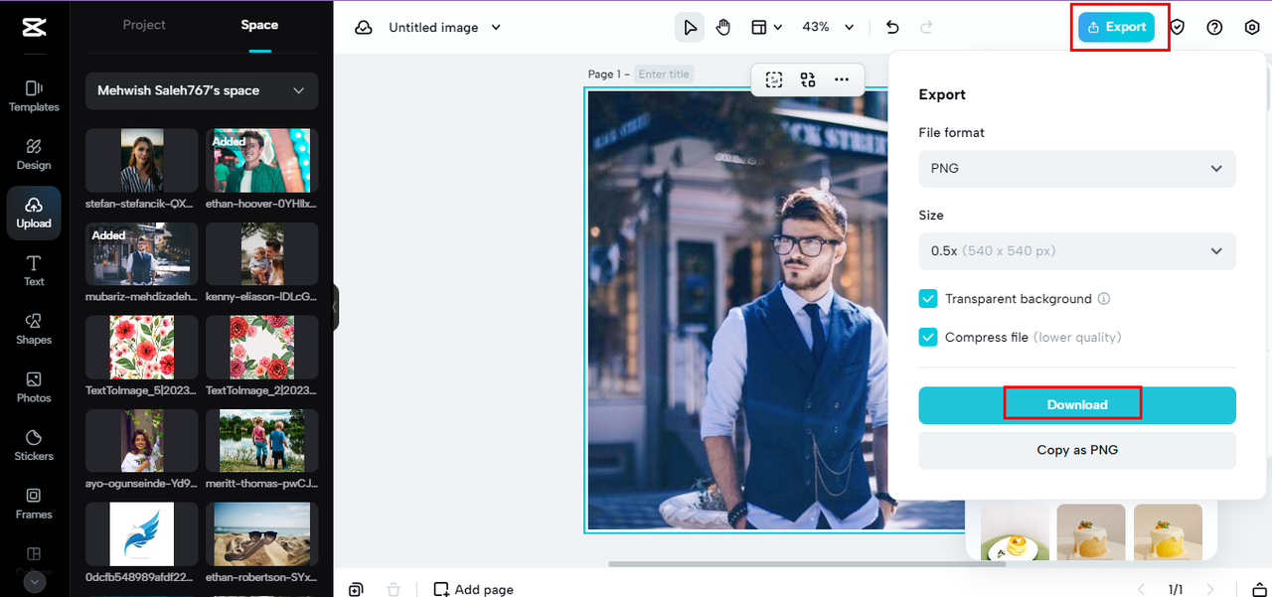Click the page Enter title field
The image size is (1272, 597).
(x=663, y=74)
